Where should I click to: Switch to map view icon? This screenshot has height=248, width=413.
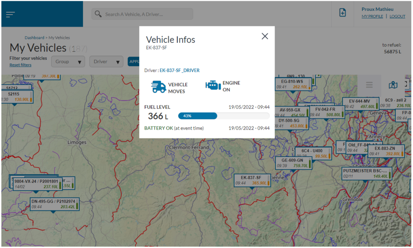click(393, 85)
